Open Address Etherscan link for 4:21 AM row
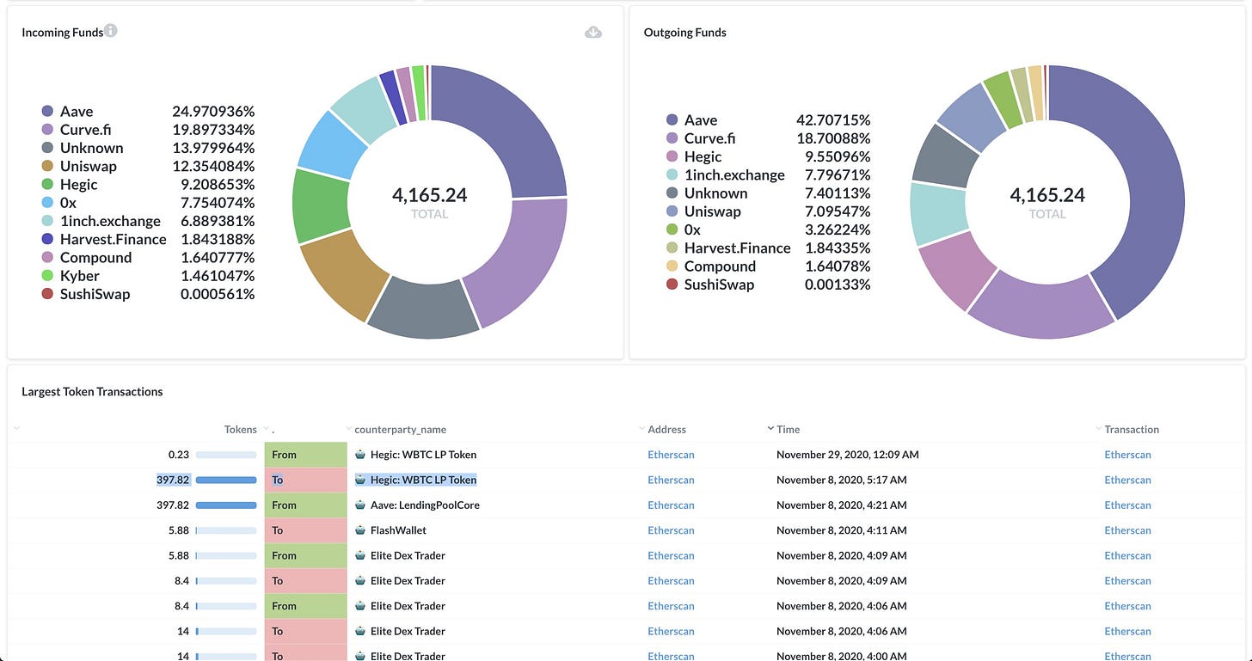1252x661 pixels. pos(671,505)
